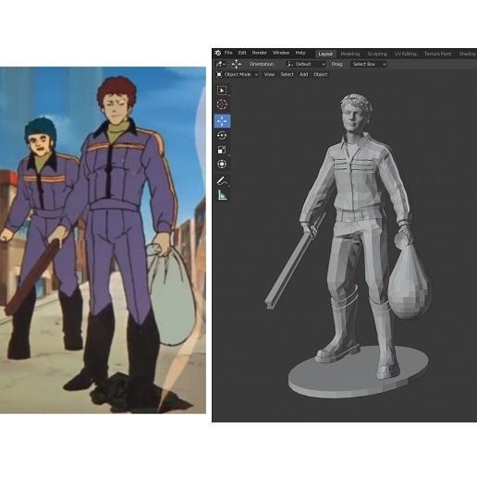Image resolution: width=477 pixels, height=477 pixels.
Task: Click the anime reference image on left
Action: 103,240
